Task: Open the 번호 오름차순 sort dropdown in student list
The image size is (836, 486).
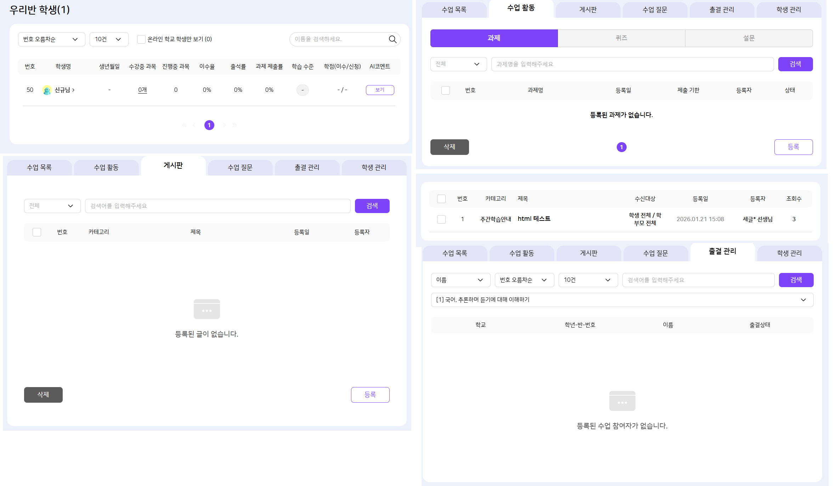Action: [51, 39]
